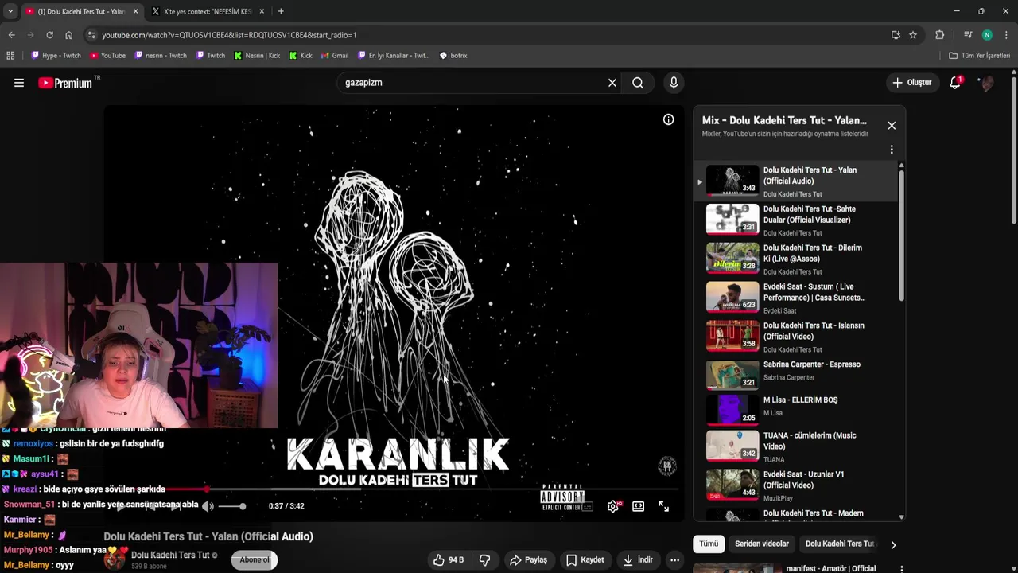Save video with Kaydet button
The width and height of the screenshot is (1018, 573).
[585, 560]
